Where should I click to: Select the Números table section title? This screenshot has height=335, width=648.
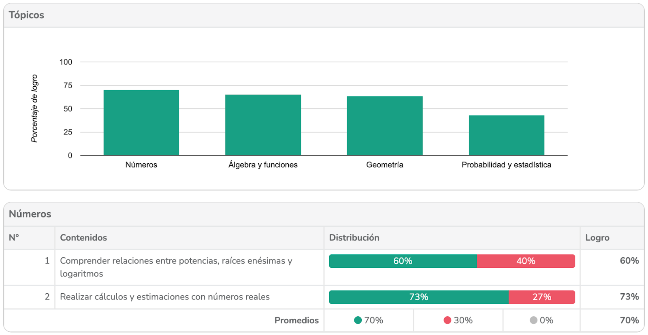pos(30,214)
